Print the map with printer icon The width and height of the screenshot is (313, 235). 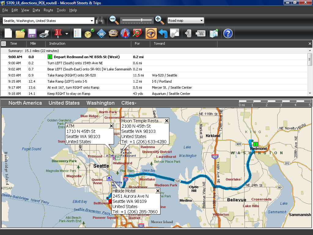click(44, 33)
